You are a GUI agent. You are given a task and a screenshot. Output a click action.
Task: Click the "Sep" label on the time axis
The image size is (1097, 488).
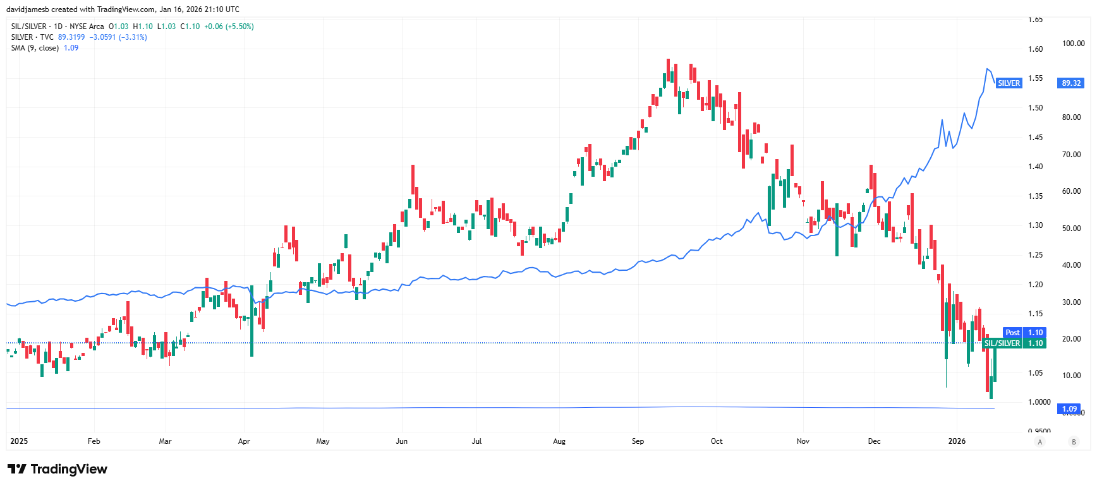point(638,441)
